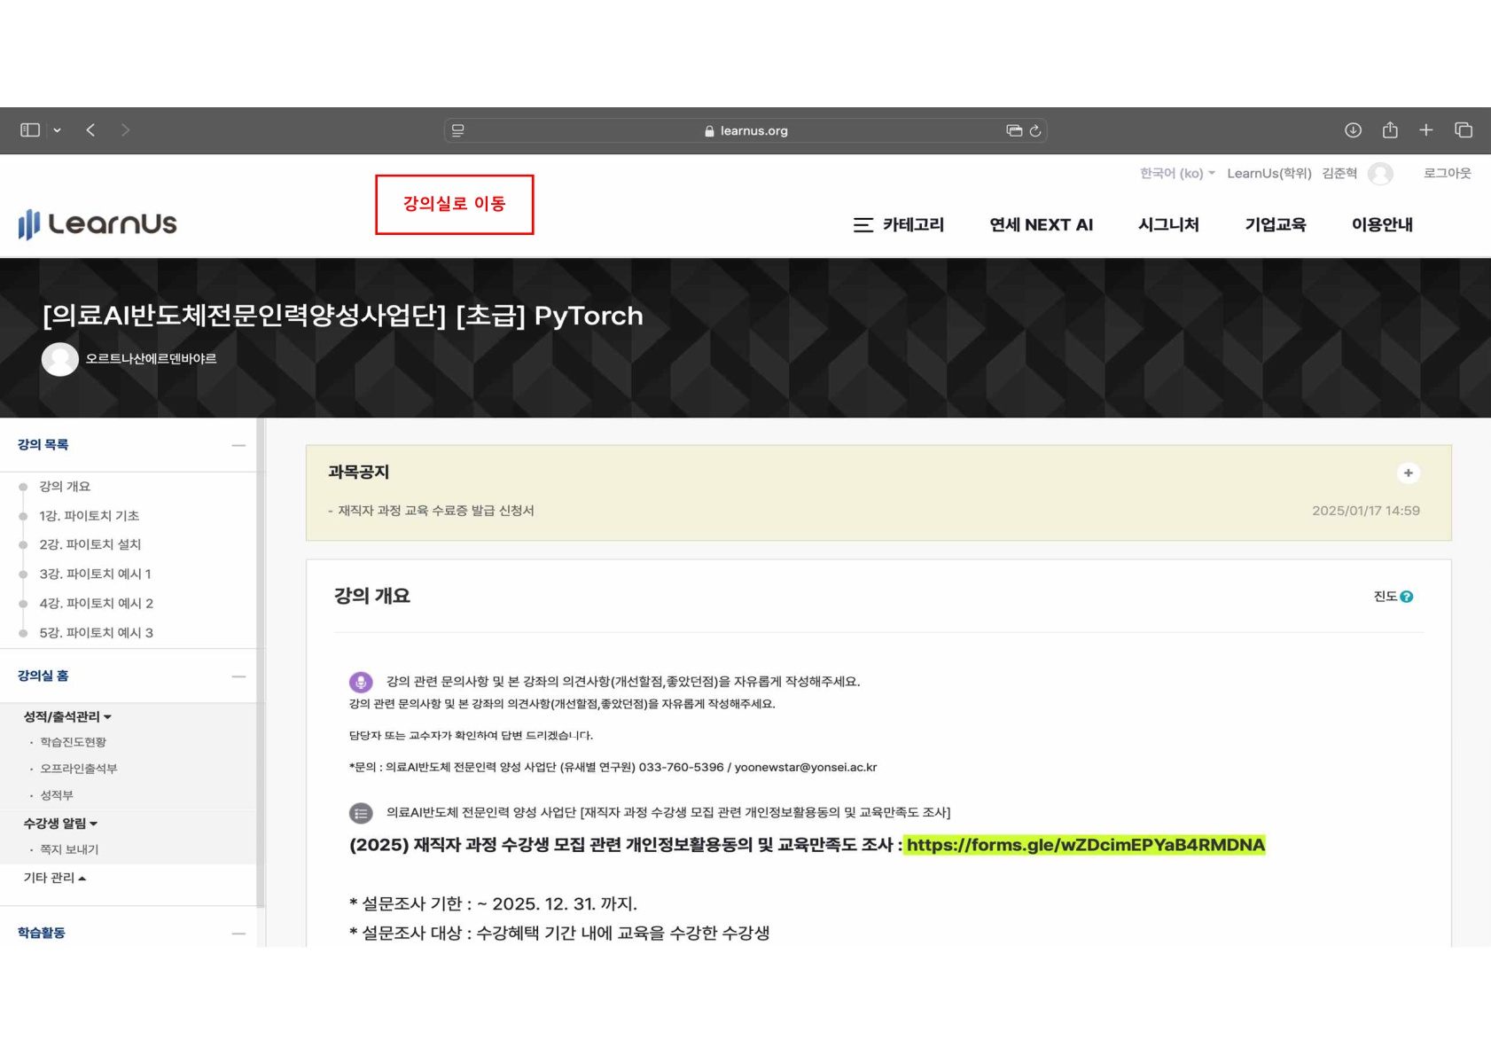Click the Share icon in the toolbar
Image resolution: width=1491 pixels, height=1055 pixels.
[x=1390, y=129]
